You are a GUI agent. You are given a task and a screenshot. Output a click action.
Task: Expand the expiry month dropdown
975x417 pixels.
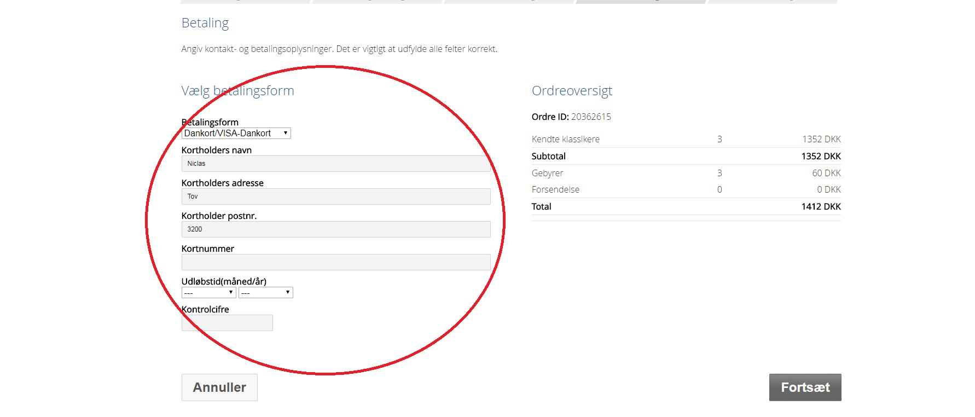pyautogui.click(x=208, y=293)
